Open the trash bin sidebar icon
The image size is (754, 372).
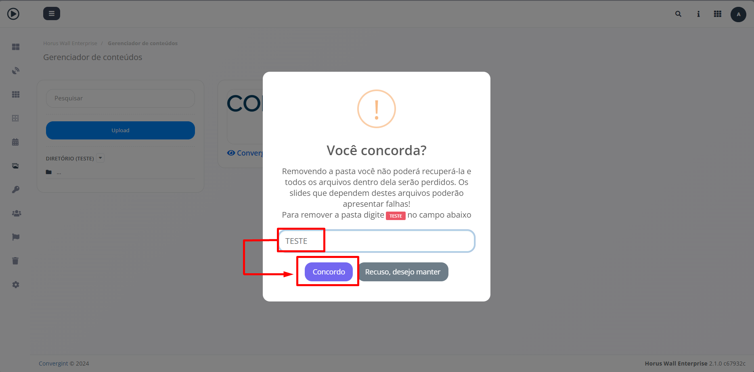point(16,261)
